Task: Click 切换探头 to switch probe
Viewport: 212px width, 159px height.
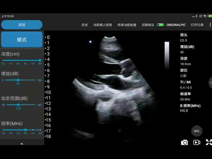Action: (x=148, y=25)
